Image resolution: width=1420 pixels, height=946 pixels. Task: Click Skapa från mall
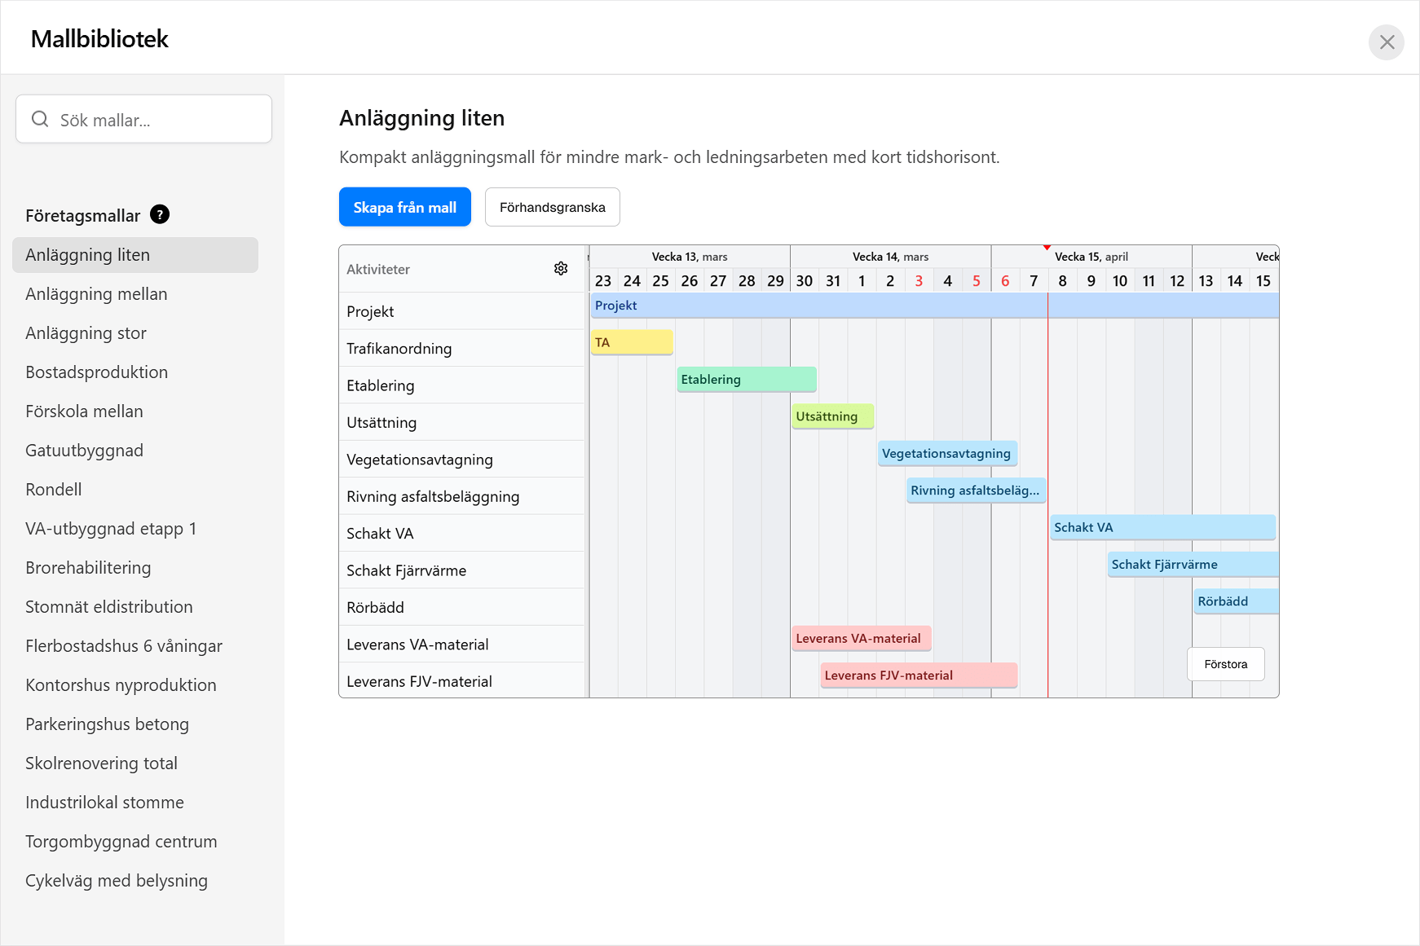(404, 207)
